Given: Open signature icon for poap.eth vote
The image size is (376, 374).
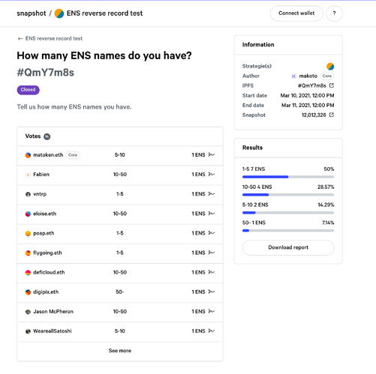Looking at the screenshot, I should 212,233.
